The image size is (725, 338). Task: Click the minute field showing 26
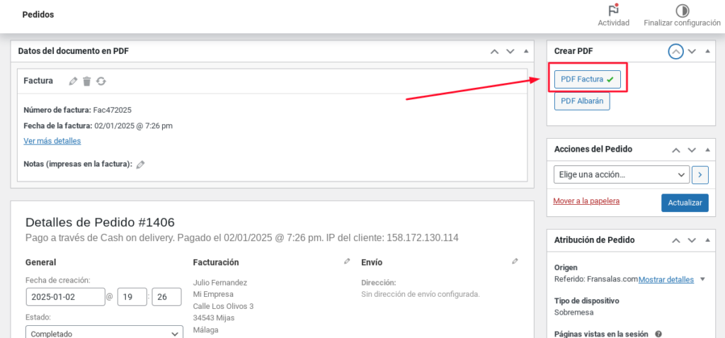166,297
